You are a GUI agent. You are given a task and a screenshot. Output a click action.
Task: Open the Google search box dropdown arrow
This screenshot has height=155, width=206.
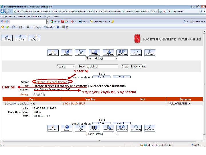point(48,22)
